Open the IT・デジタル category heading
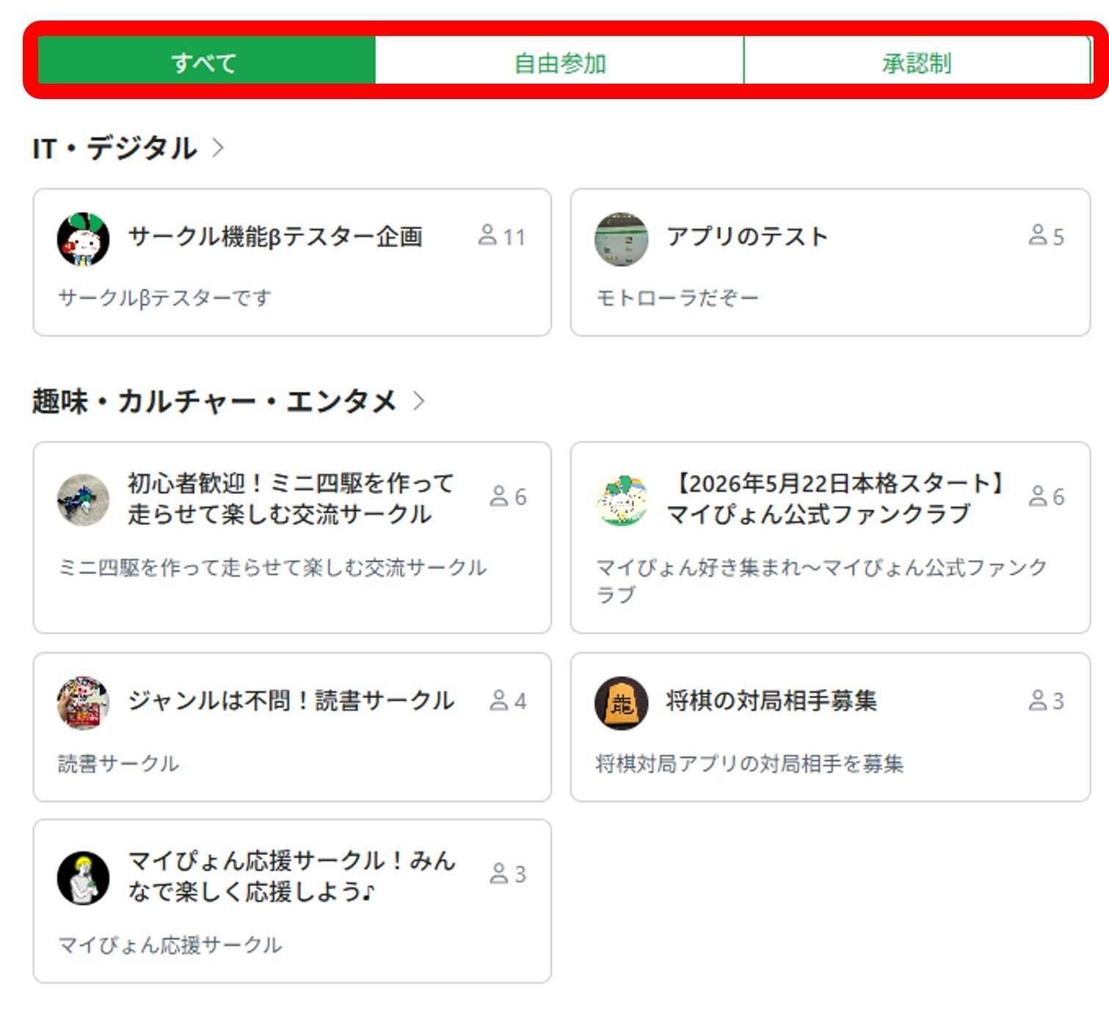The width and height of the screenshot is (1109, 1018). pyautogui.click(x=114, y=148)
